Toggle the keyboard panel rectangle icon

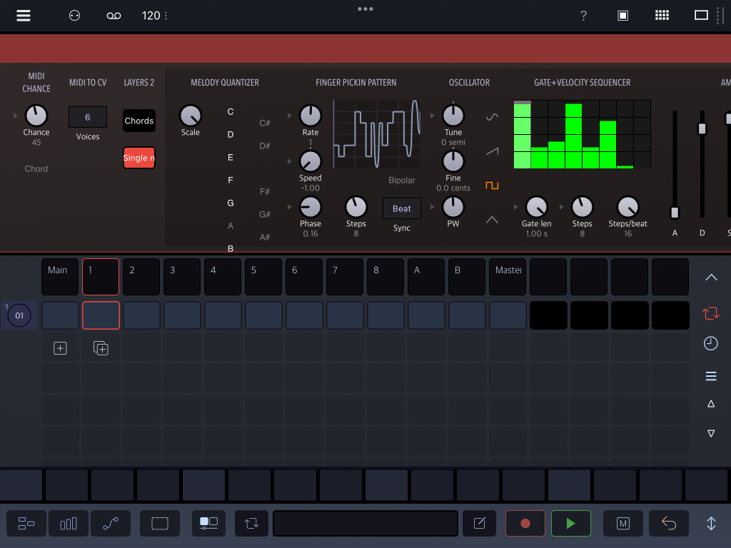point(701,16)
